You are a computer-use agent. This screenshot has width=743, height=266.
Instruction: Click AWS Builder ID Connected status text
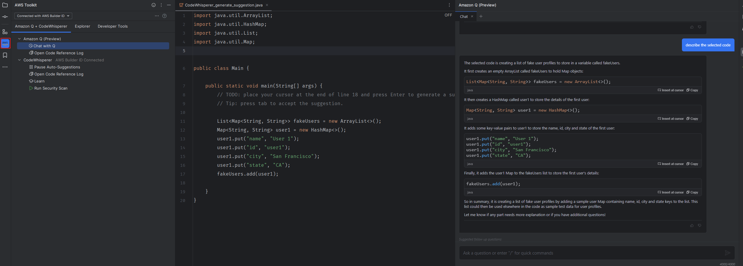point(80,60)
